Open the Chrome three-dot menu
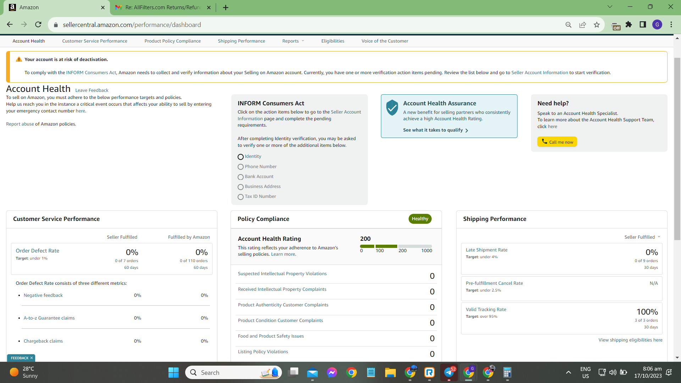Screen dimensions: 681x383 point(671,24)
